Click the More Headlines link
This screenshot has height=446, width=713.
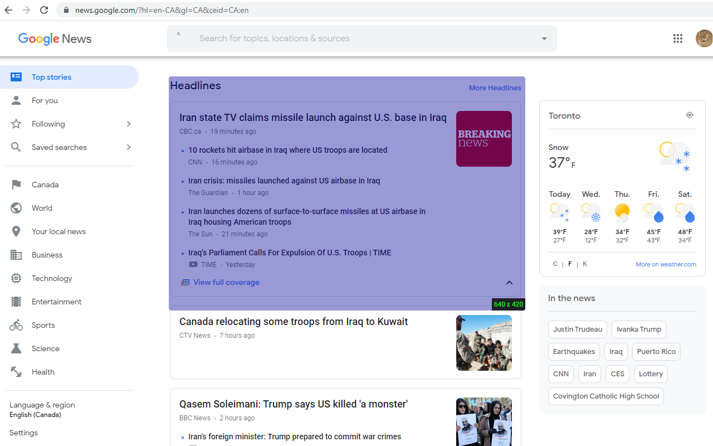[x=495, y=88]
